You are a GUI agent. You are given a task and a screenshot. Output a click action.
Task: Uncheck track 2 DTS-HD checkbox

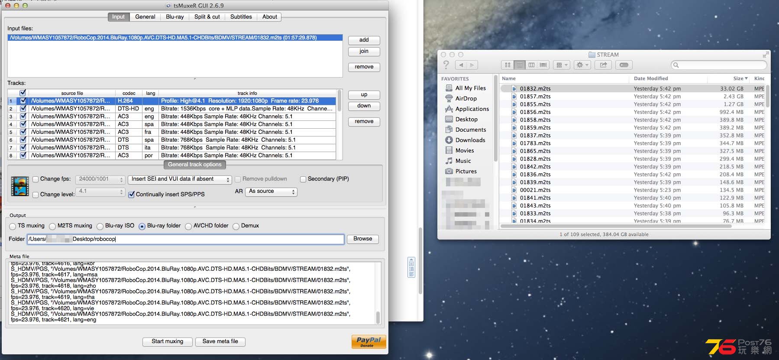pyautogui.click(x=23, y=108)
